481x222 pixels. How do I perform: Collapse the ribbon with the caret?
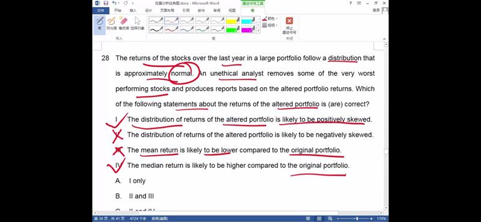point(385,39)
